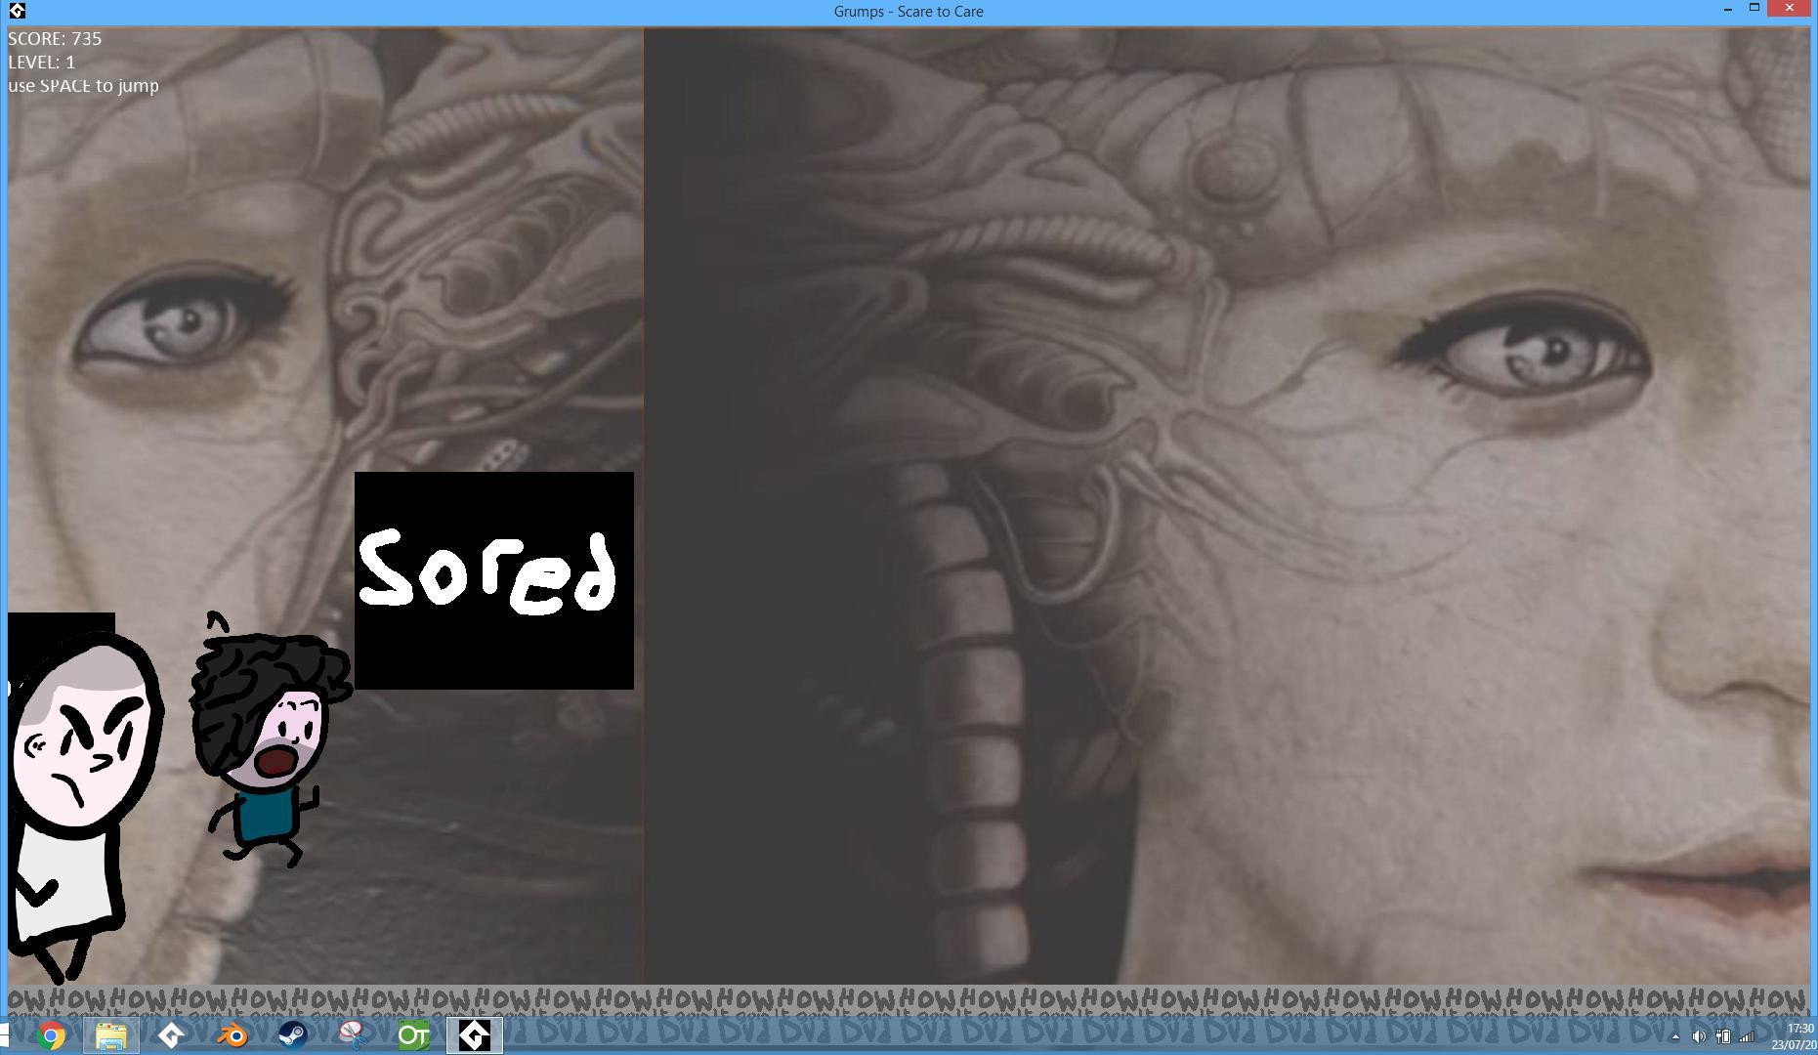Open the Snipping Tool taskbar icon
The width and height of the screenshot is (1818, 1055).
[x=353, y=1035]
